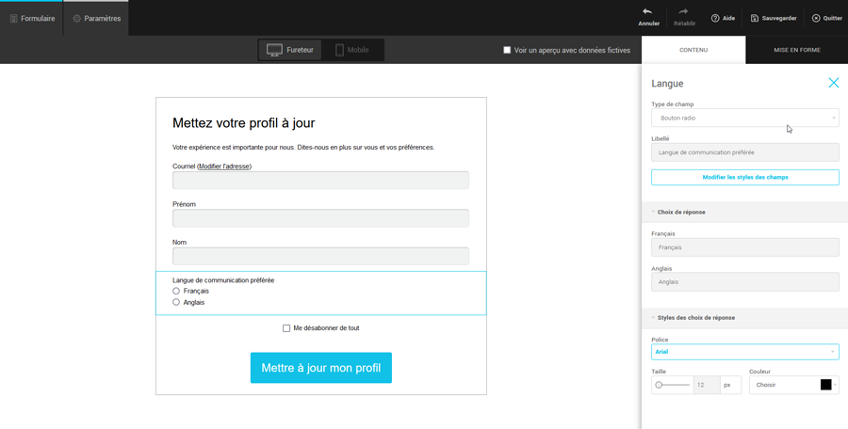Image resolution: width=848 pixels, height=429 pixels.
Task: Click the Prénom input field
Action: tap(320, 218)
